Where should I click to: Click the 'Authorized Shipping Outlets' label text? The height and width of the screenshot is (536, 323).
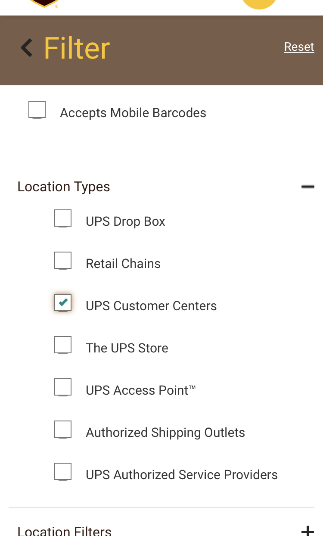pos(165,433)
